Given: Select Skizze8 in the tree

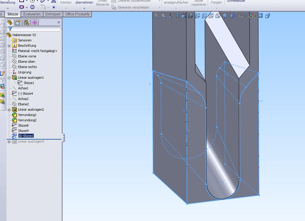Looking at the screenshot, I should click(x=23, y=125).
